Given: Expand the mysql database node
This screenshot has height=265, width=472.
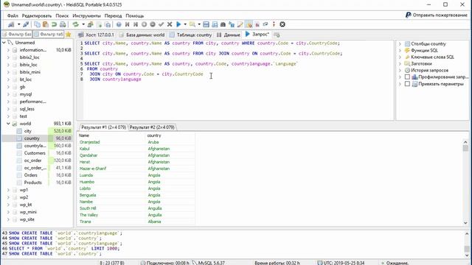Looking at the screenshot, I should 8,94.
